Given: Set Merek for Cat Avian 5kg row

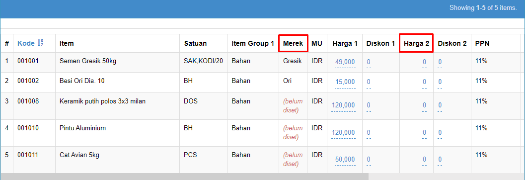Looking at the screenshot, I should click(293, 160).
